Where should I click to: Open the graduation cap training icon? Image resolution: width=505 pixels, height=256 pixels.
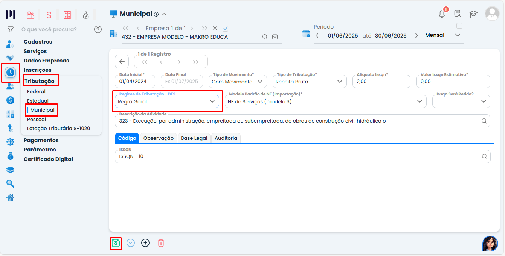click(473, 14)
